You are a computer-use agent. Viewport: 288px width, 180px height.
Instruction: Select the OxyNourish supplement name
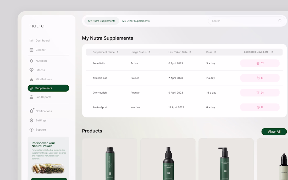click(x=100, y=93)
